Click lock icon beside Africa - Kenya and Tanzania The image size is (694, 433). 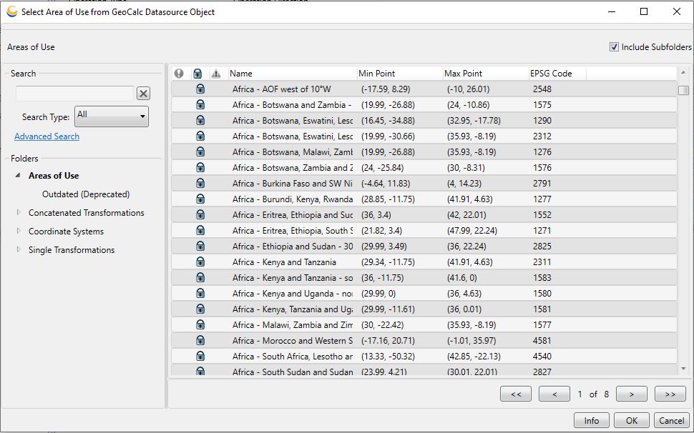200,262
